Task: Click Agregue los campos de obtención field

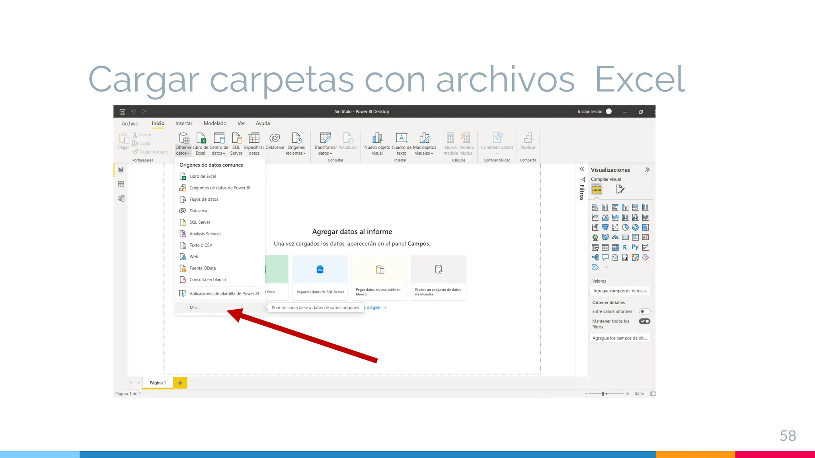Action: (x=620, y=338)
